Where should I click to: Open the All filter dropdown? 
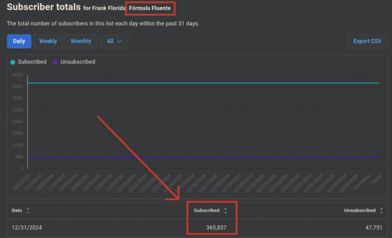[114, 41]
